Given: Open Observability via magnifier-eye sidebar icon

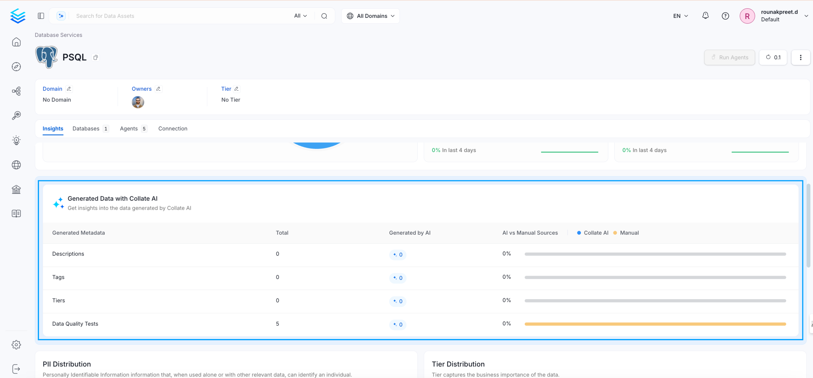Looking at the screenshot, I should click(x=16, y=115).
